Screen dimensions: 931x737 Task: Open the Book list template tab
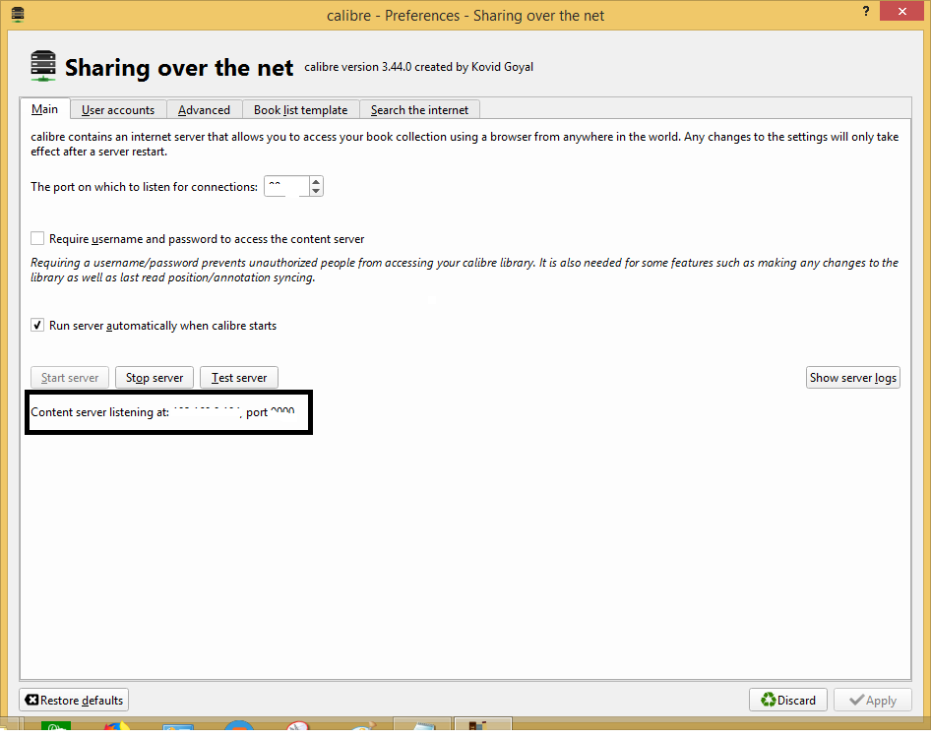click(300, 110)
